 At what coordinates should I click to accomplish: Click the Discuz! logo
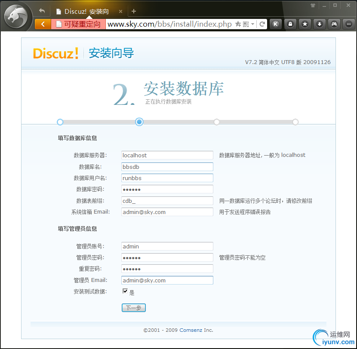point(56,53)
